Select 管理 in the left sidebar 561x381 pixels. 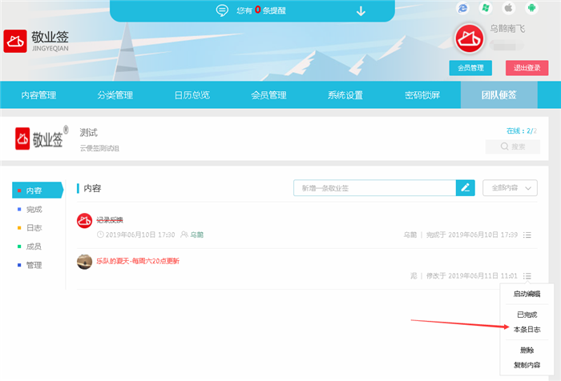point(34,265)
